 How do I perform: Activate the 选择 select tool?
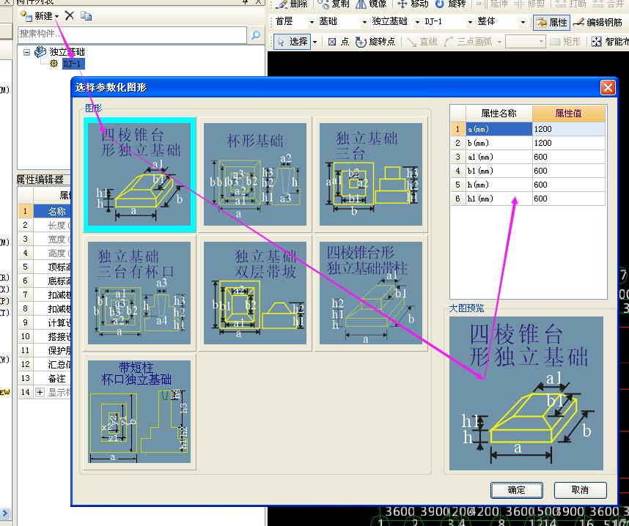[293, 41]
